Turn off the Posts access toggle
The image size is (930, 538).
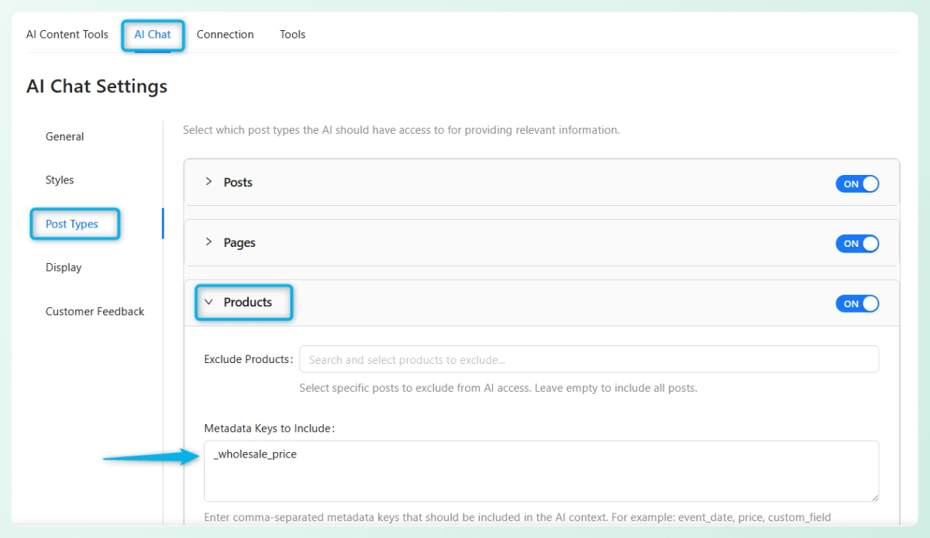[857, 183]
